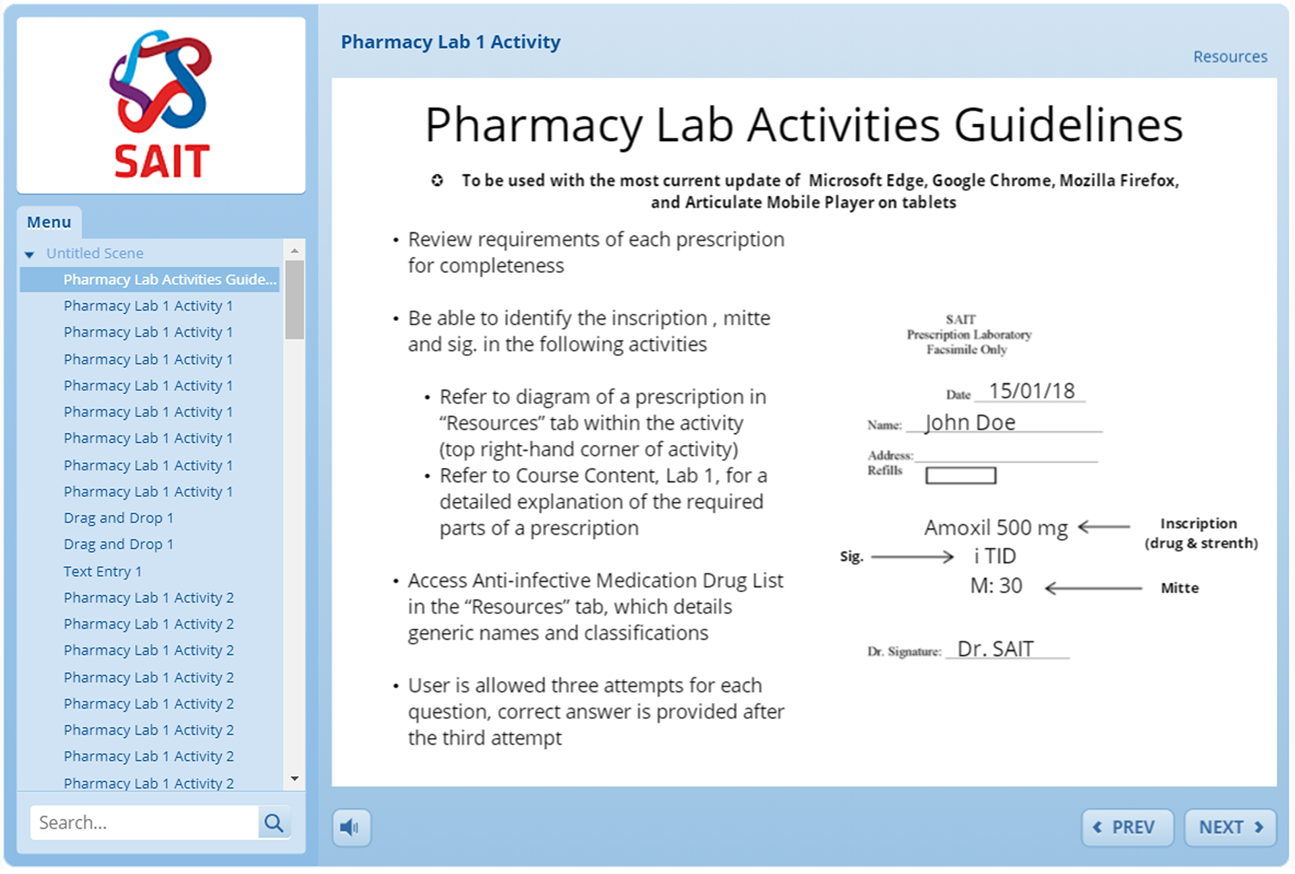Open Pharmacy Lab 1 Activity 2 directly below Text Entry 1

tap(148, 598)
